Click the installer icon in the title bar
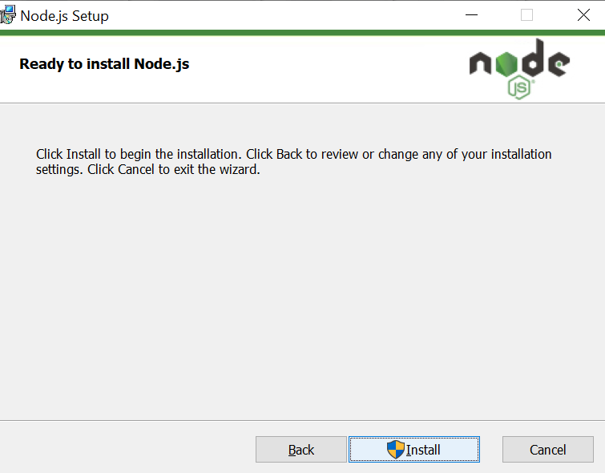 point(8,14)
